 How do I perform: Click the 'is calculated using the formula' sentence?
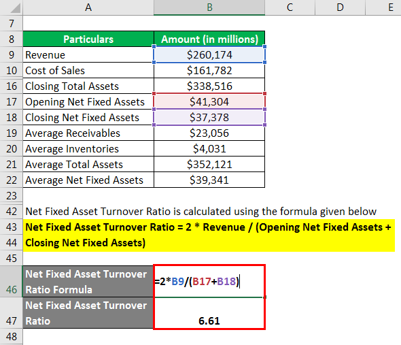[201, 212]
